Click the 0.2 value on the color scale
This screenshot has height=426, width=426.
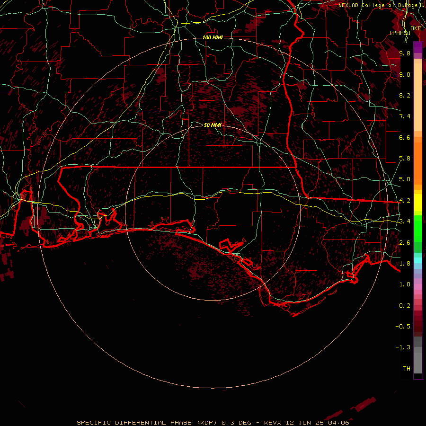(405, 306)
